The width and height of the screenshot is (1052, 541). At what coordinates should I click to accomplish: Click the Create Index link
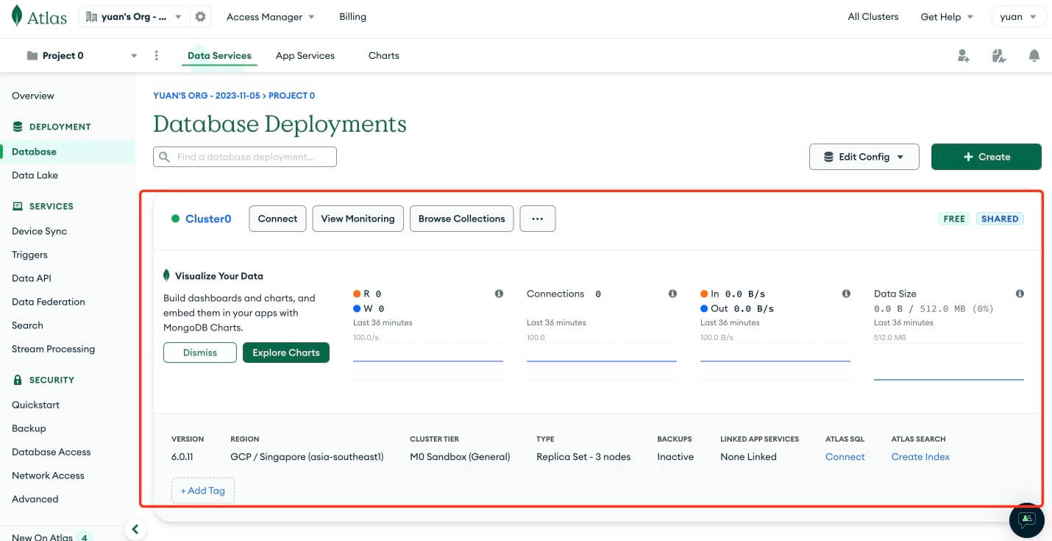coord(920,457)
